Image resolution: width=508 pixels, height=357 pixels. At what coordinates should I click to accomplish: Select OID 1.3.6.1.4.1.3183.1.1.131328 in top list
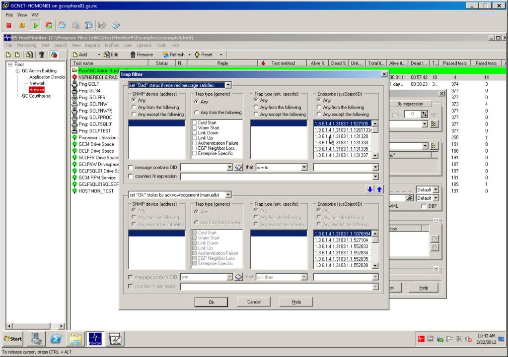[342, 136]
